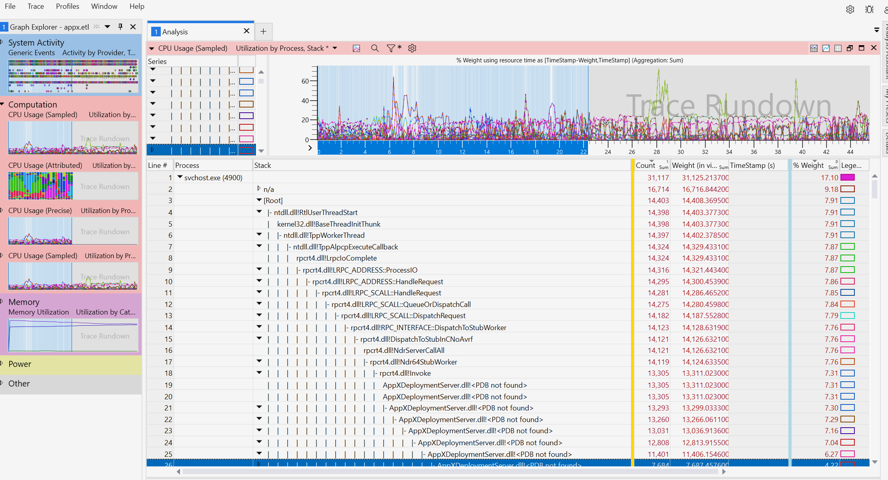Click the cyan legend swatch on line 13

coord(848,316)
